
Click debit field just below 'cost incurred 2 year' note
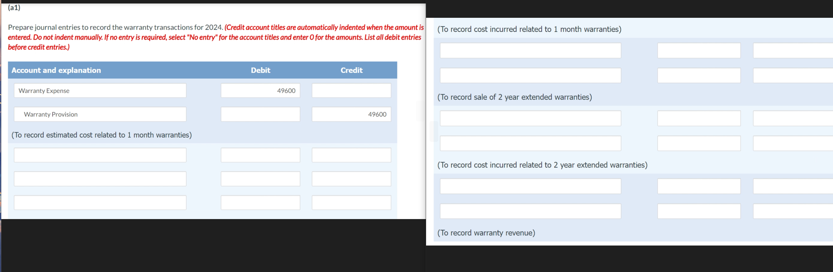point(699,186)
